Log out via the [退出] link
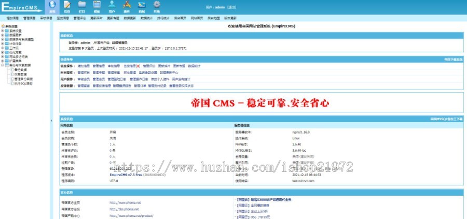467x219 pixels. [231, 7]
